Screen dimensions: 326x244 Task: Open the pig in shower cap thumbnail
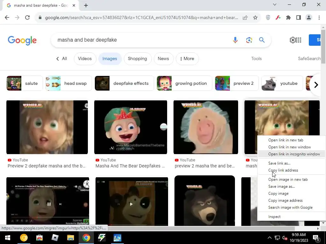point(206,127)
